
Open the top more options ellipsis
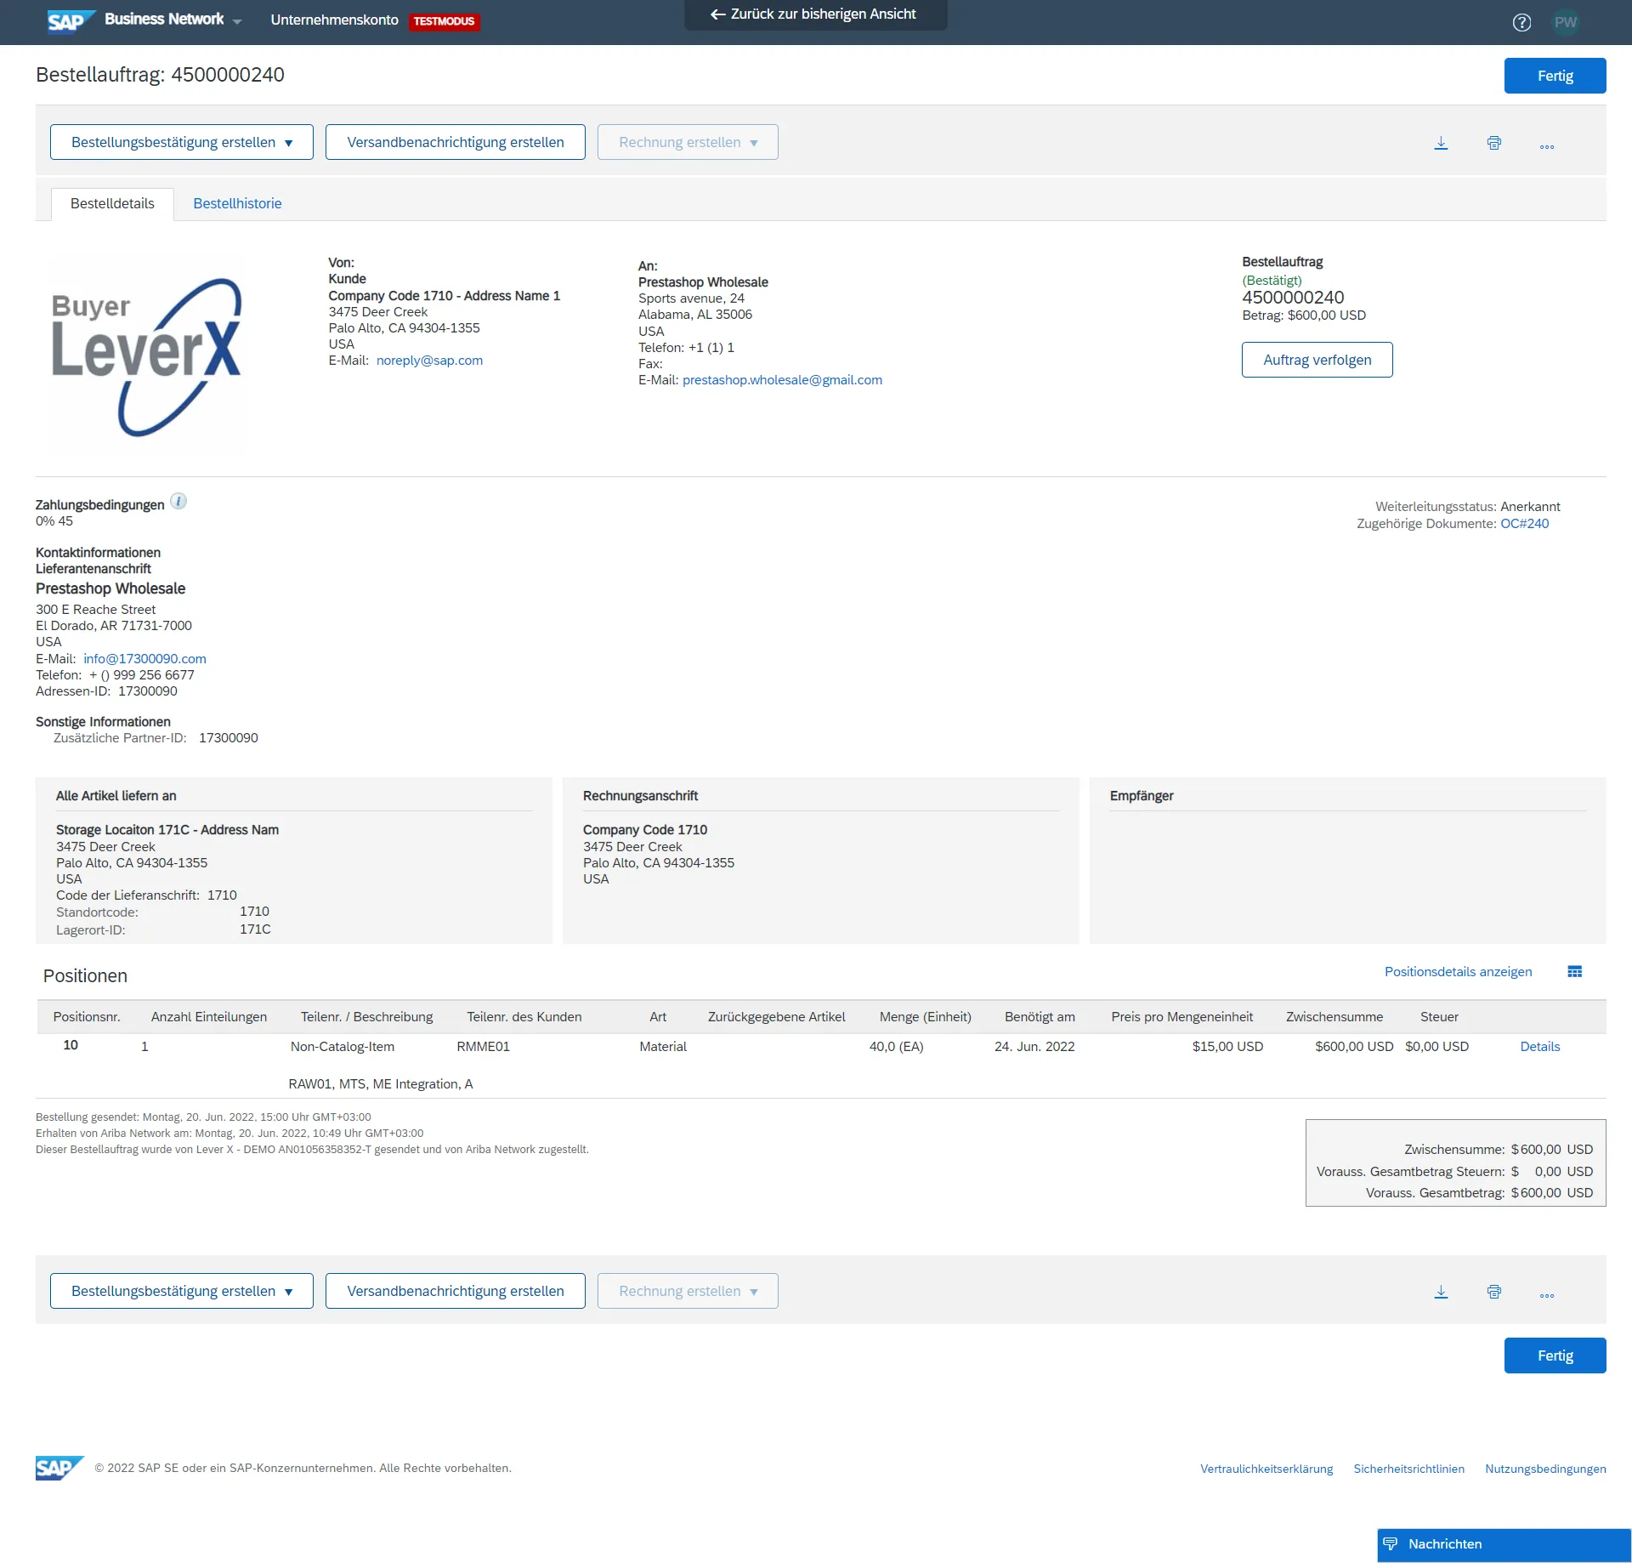tap(1546, 146)
